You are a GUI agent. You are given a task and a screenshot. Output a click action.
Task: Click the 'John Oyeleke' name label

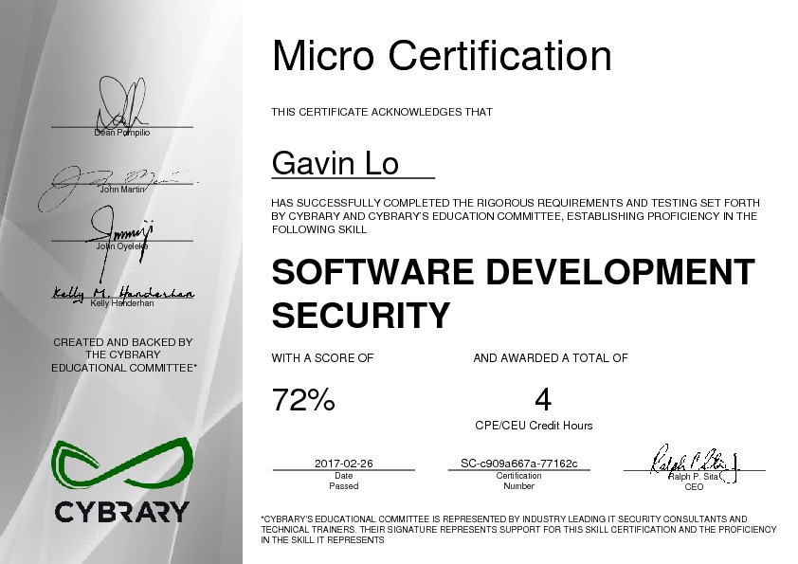(x=122, y=246)
